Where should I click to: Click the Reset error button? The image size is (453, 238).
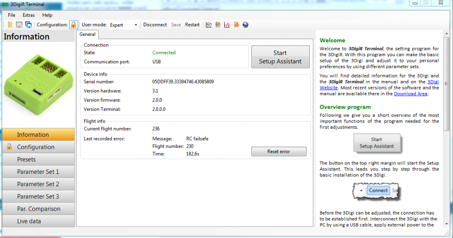coord(279,151)
